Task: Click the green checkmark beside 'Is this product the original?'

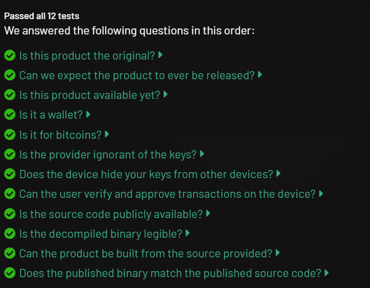Action: point(10,55)
